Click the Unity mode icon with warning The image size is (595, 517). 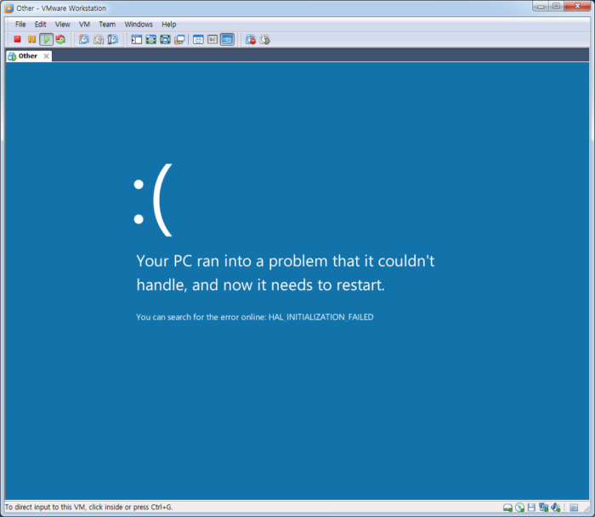[179, 39]
